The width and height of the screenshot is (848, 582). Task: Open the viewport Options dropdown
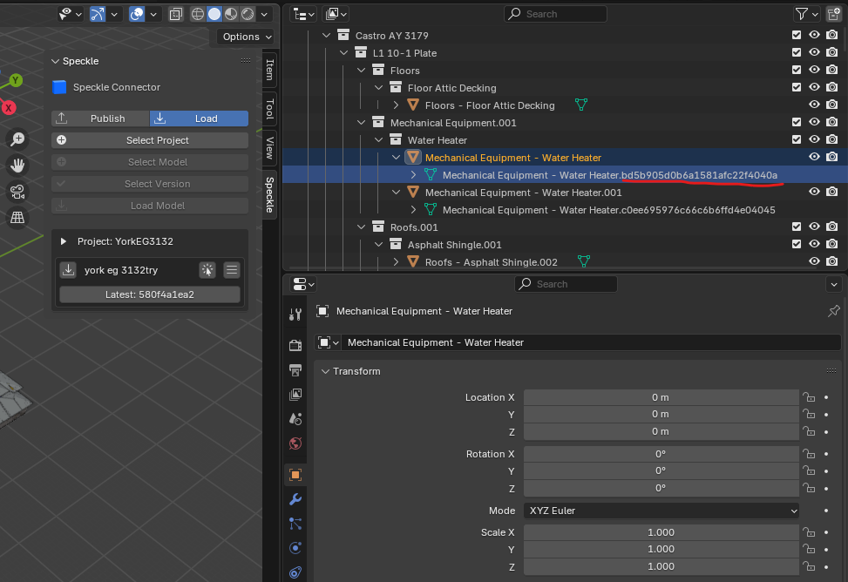245,37
